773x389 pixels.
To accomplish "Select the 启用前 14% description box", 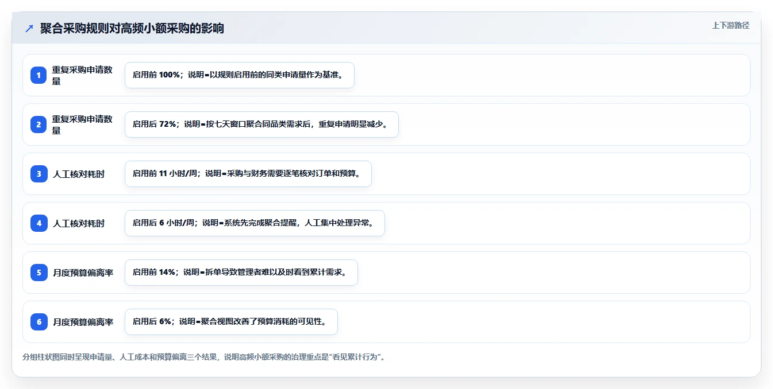I will [241, 273].
